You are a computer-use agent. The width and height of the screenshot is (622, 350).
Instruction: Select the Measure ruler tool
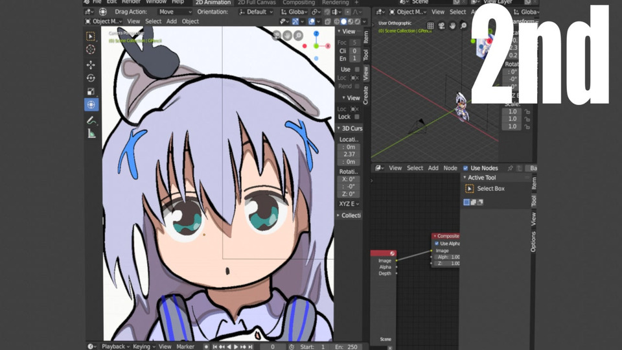point(91,134)
